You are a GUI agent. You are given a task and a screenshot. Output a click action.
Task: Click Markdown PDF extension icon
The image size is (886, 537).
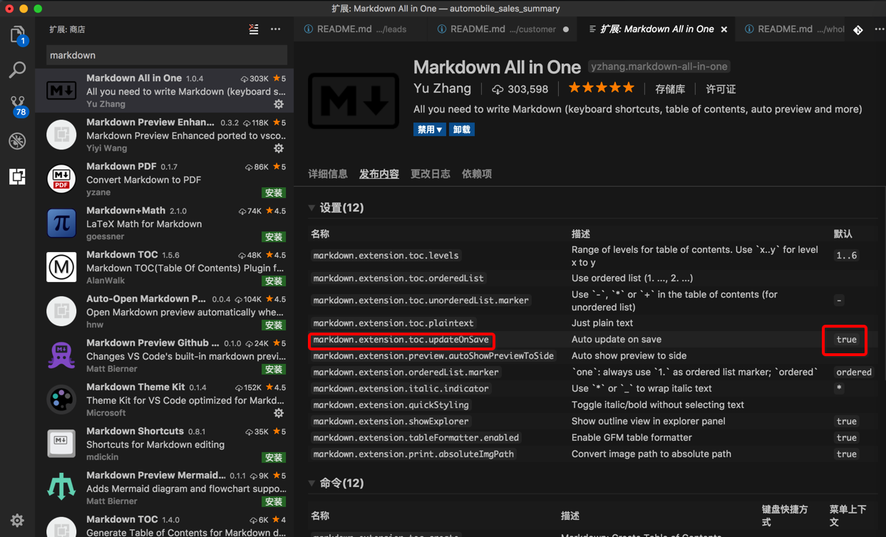[x=61, y=179]
